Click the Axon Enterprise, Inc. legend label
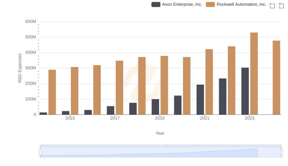Viewport: 288px width, 166px height. click(x=182, y=4)
